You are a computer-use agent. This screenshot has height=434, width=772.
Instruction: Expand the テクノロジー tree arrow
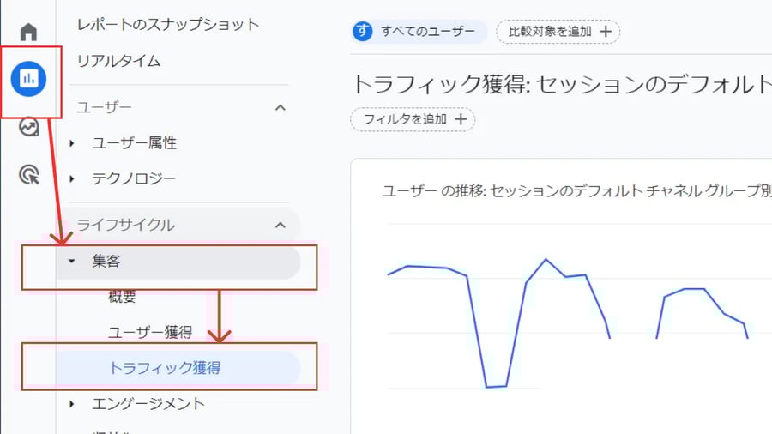pos(72,178)
